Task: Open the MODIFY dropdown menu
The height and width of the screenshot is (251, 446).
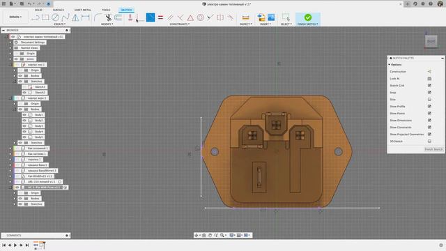Action: point(107,24)
